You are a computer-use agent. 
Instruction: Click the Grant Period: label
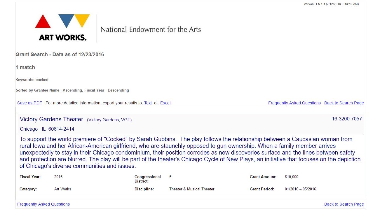pyautogui.click(x=262, y=189)
